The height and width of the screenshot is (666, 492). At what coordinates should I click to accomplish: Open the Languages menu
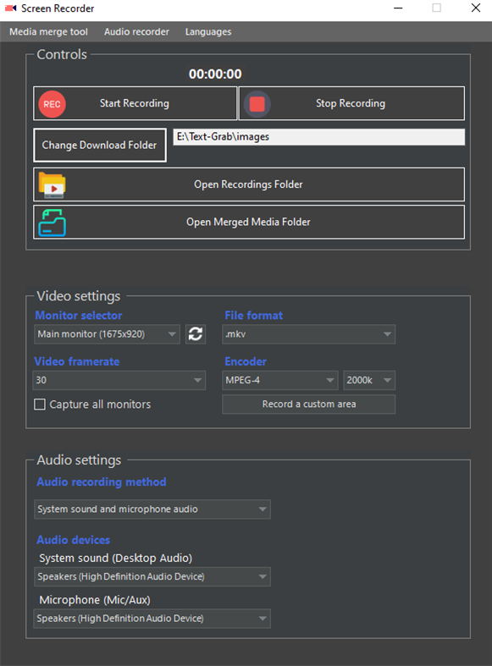(x=208, y=32)
